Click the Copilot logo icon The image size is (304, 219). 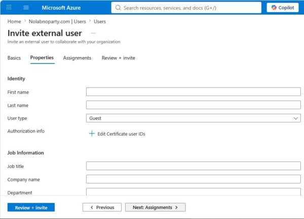pos(274,8)
